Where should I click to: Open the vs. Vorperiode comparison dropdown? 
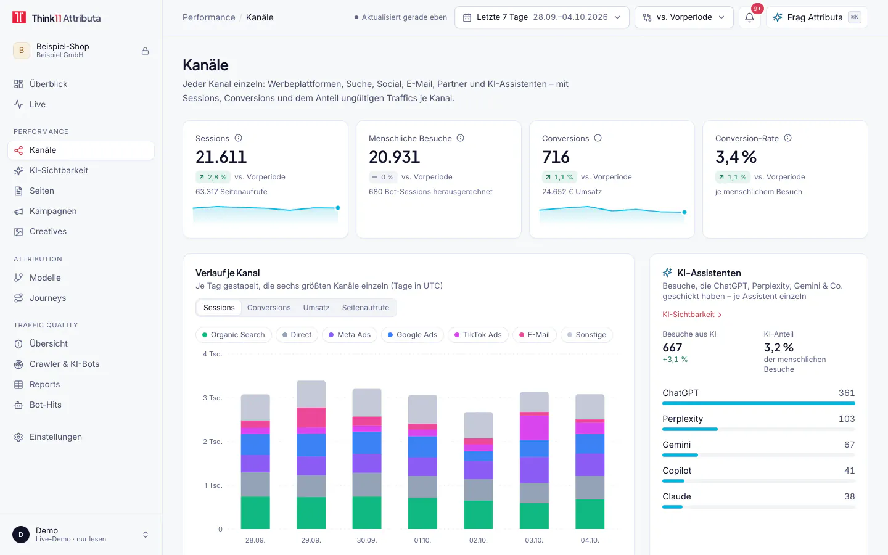point(684,17)
